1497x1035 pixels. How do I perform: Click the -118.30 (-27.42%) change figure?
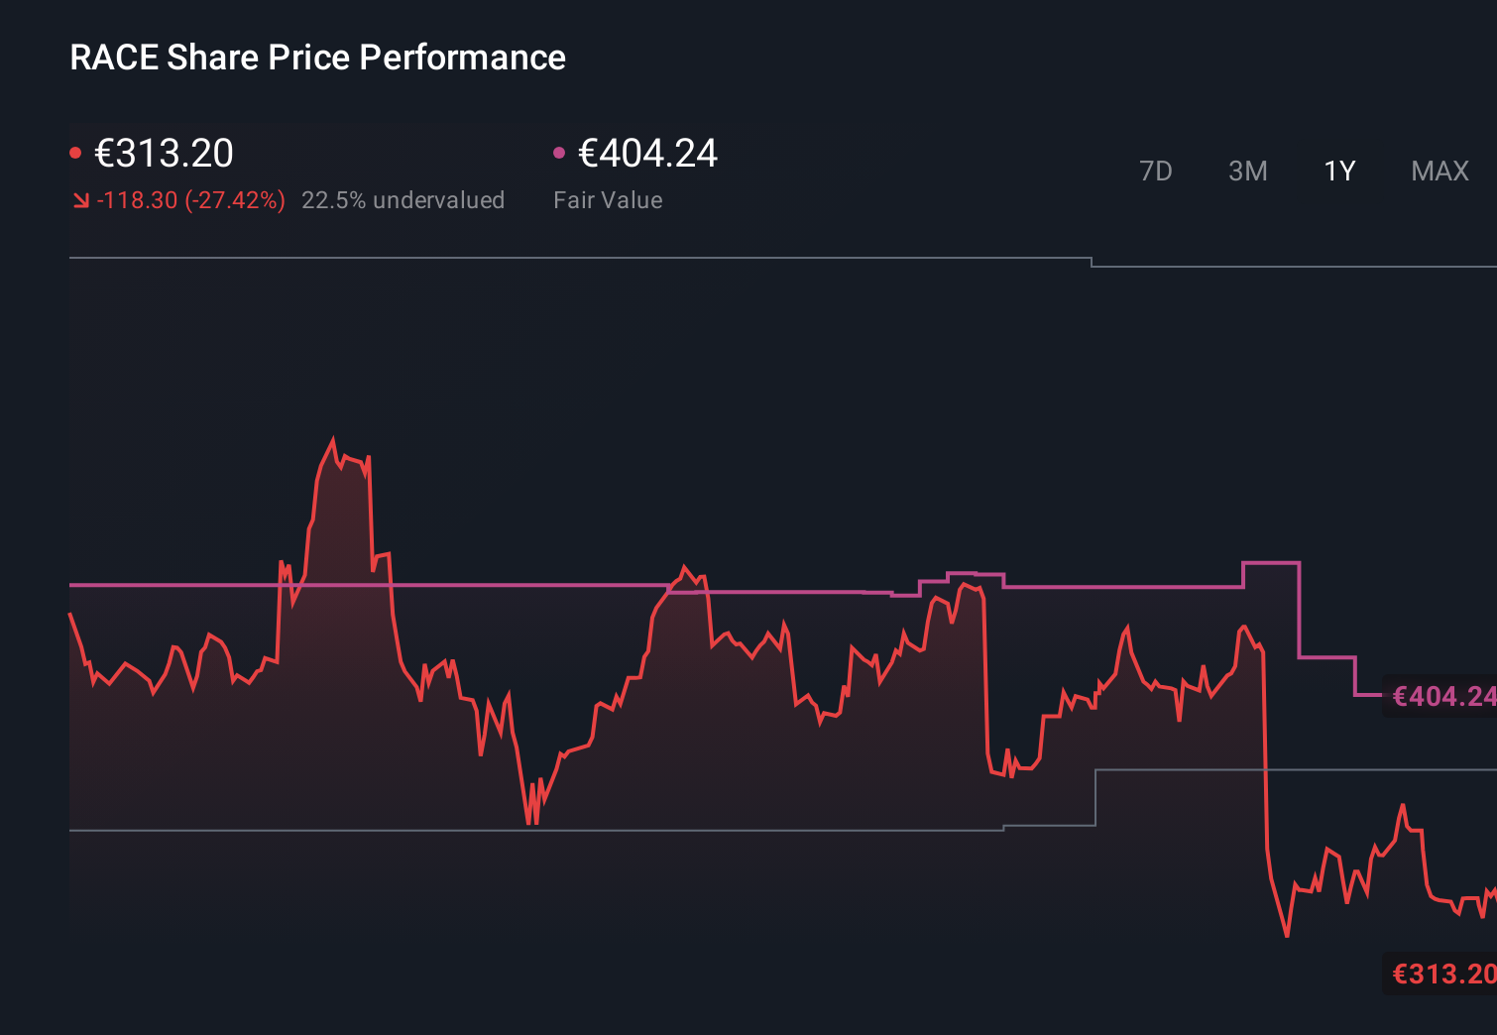[x=190, y=200]
